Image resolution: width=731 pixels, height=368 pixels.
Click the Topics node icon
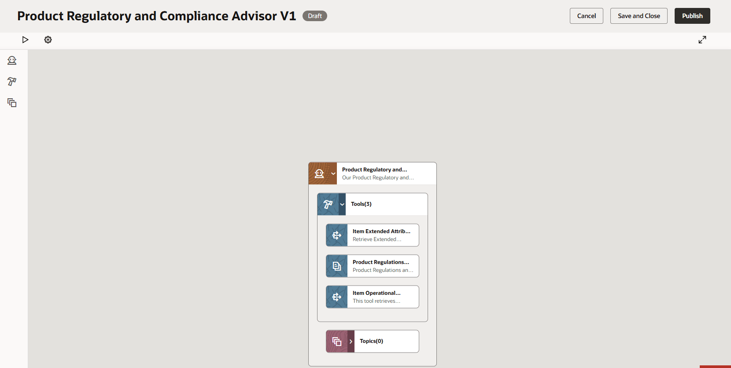pos(337,342)
